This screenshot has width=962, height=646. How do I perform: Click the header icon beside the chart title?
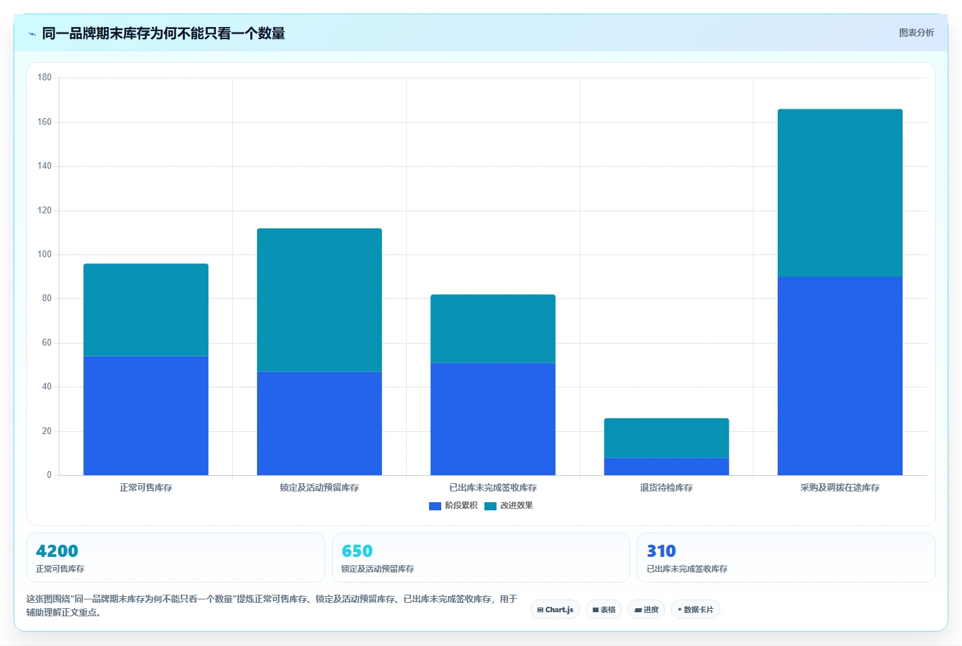pyautogui.click(x=32, y=34)
